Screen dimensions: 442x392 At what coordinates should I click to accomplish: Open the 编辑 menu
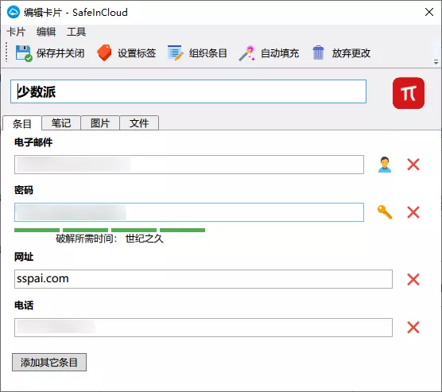tap(46, 32)
